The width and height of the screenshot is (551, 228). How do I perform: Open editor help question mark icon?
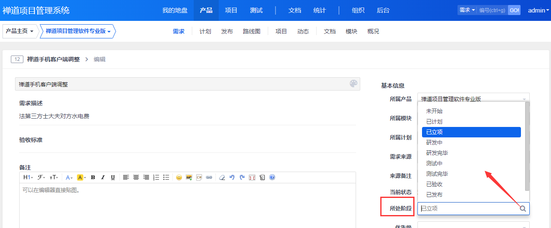272,177
